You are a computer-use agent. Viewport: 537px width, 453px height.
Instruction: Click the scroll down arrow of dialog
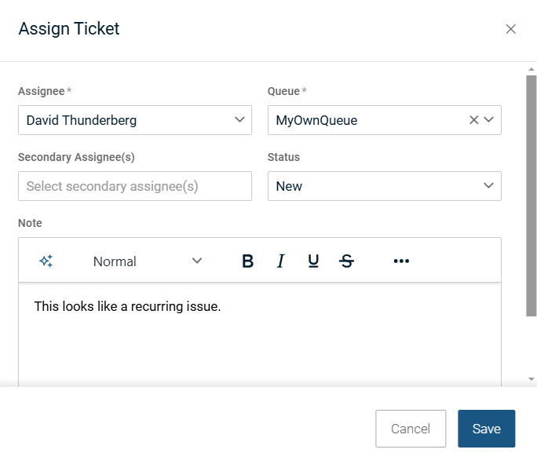tap(532, 380)
